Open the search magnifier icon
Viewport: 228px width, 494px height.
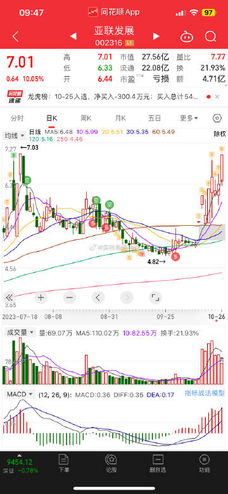pyautogui.click(x=211, y=37)
